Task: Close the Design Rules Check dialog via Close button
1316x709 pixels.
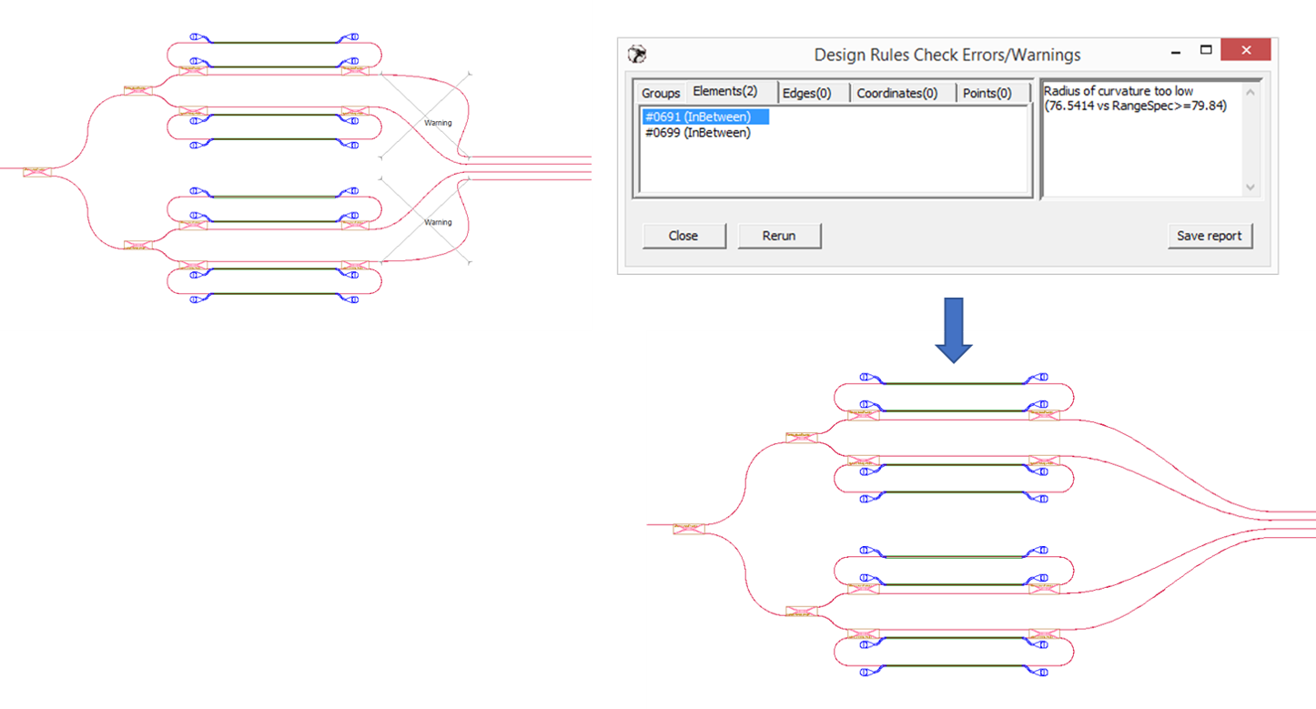Action: 683,235
